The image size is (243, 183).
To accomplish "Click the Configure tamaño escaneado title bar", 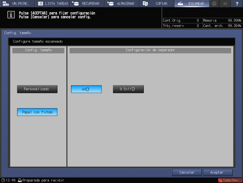I will (122, 42).
